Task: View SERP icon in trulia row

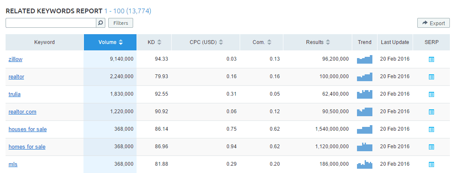Action: pyautogui.click(x=431, y=94)
